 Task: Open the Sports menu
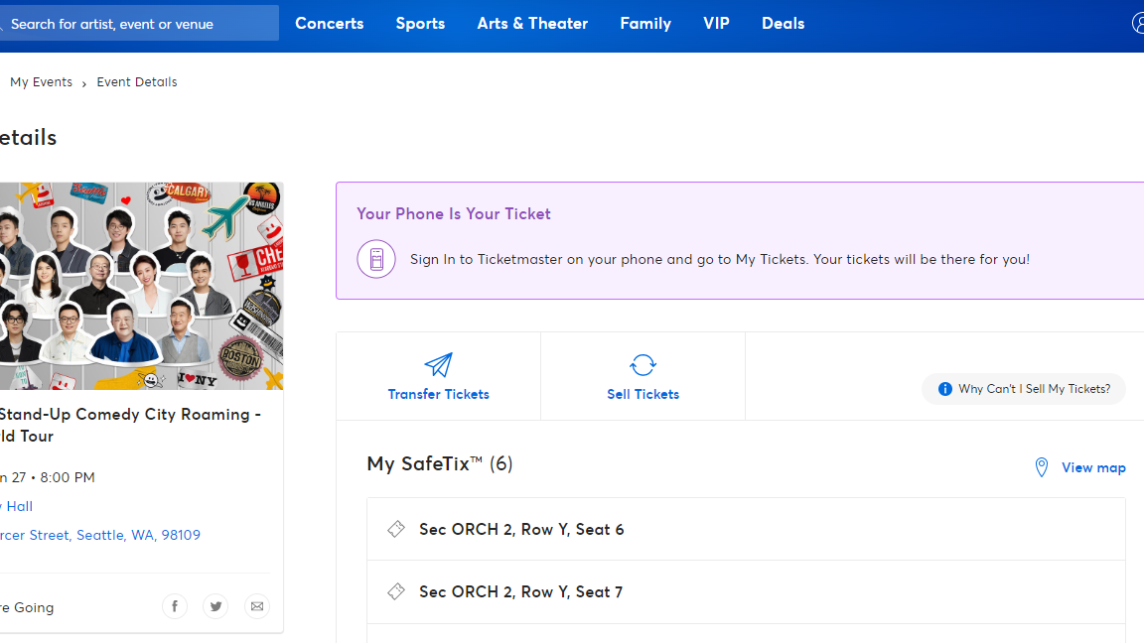(420, 23)
